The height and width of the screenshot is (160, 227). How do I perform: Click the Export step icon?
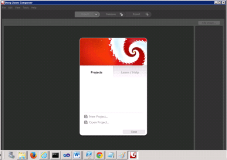[147, 14]
